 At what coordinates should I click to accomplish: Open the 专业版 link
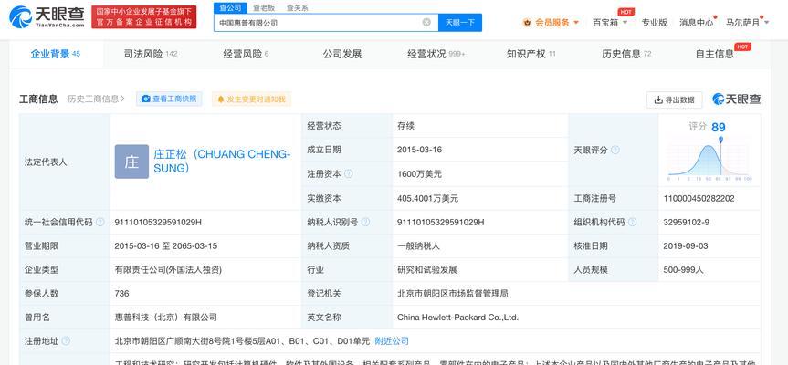coord(654,23)
